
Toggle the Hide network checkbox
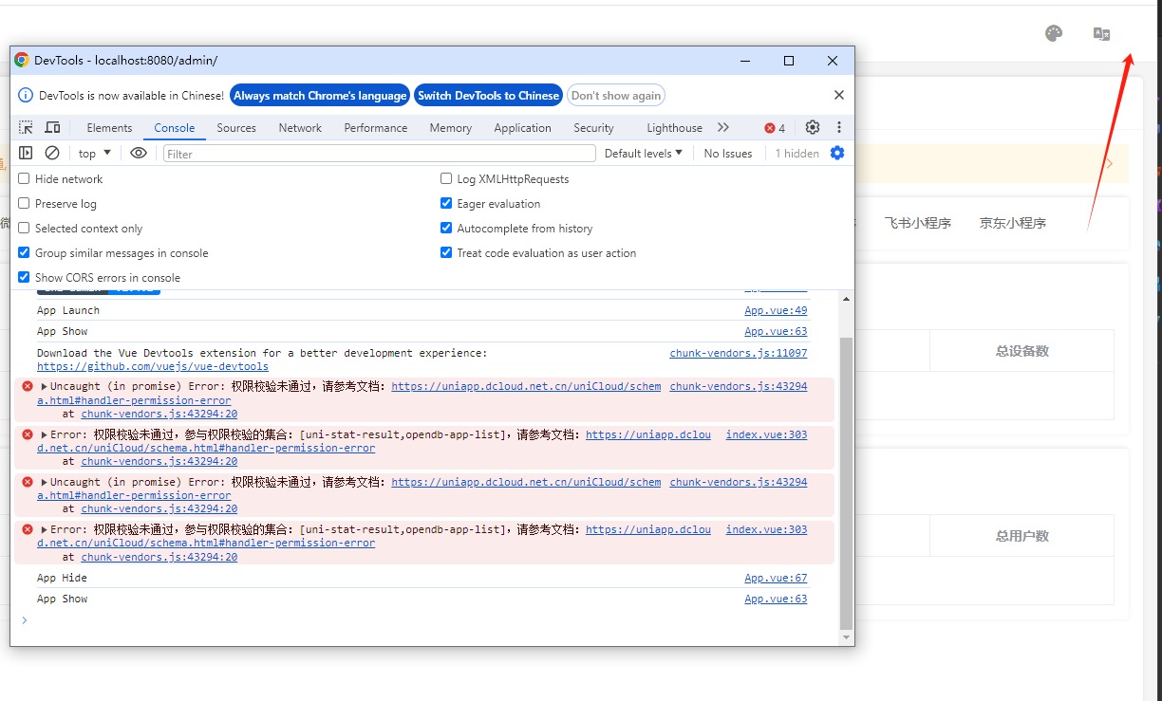coord(25,179)
